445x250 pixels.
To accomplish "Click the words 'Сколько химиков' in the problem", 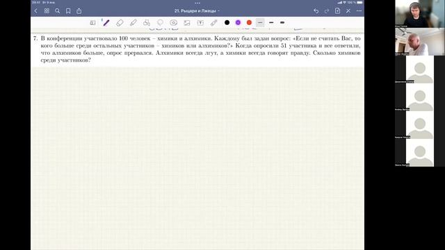I will [337, 53].
